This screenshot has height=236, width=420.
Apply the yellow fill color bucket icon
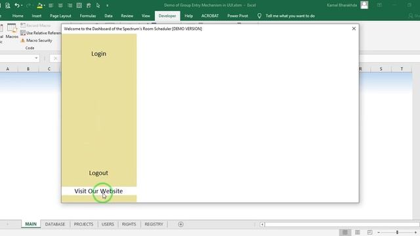pos(39,5)
